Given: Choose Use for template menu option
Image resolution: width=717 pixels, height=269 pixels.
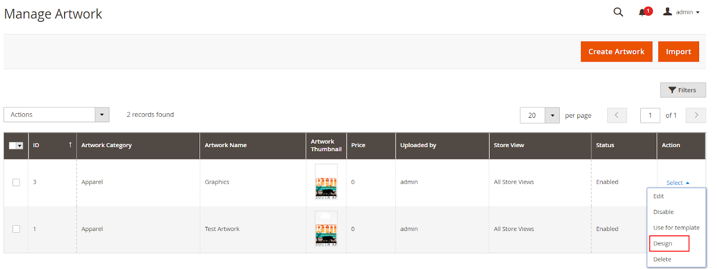Looking at the screenshot, I should 676,228.
